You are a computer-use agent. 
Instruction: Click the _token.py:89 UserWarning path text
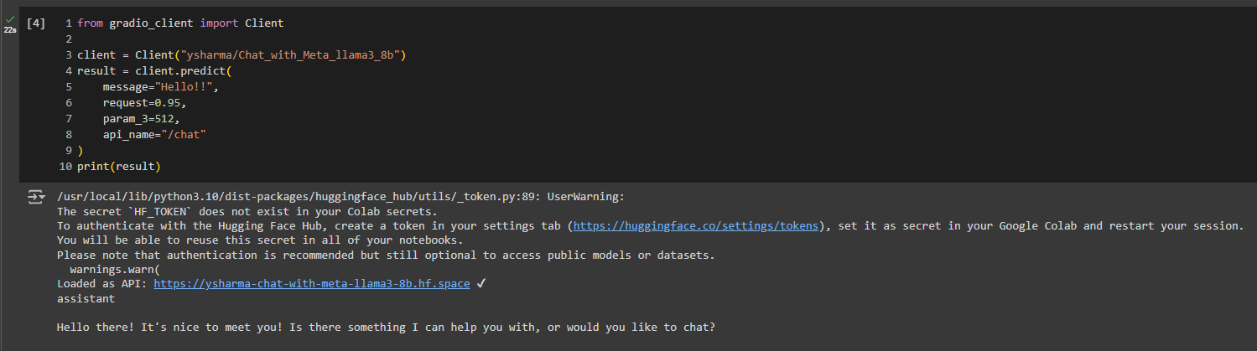click(x=340, y=197)
